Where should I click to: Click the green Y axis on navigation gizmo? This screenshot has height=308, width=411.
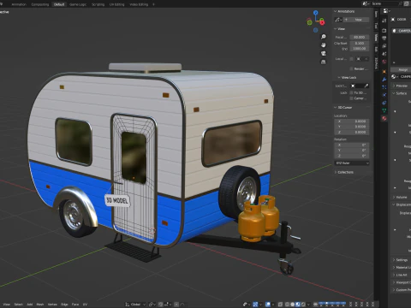tap(309, 22)
